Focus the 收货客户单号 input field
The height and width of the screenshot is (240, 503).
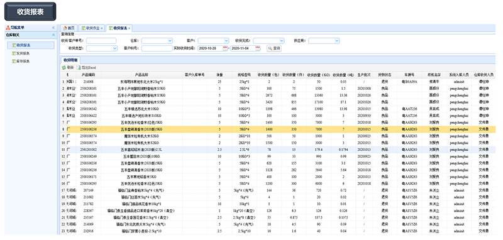coord(101,41)
